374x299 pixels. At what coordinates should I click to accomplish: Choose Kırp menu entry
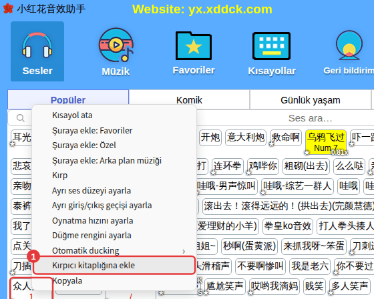(114, 176)
